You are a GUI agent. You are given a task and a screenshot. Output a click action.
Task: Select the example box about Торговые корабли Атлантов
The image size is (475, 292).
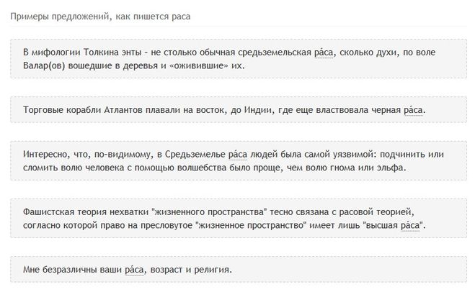239,110
